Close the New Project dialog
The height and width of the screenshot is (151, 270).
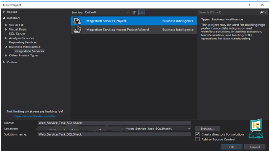tap(262, 5)
